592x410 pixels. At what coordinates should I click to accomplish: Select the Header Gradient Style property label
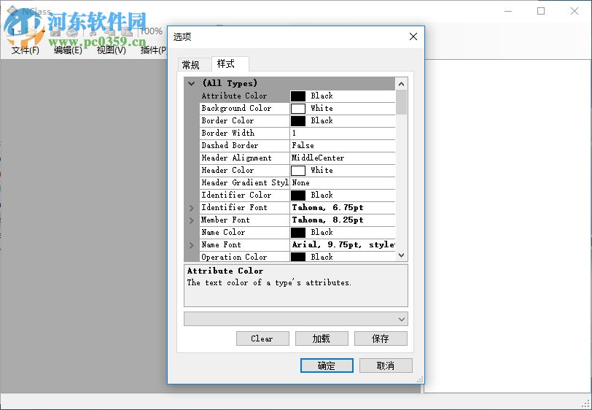[245, 183]
